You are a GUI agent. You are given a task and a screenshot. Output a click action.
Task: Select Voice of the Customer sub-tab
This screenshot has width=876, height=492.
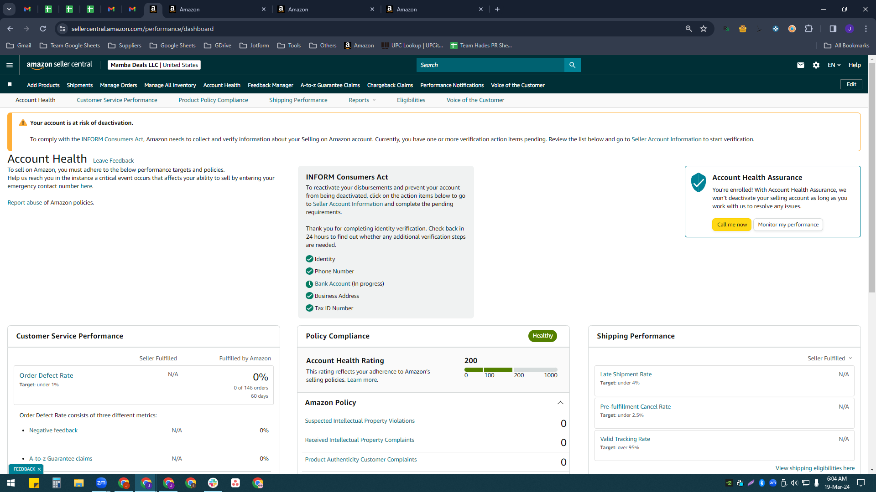point(475,100)
